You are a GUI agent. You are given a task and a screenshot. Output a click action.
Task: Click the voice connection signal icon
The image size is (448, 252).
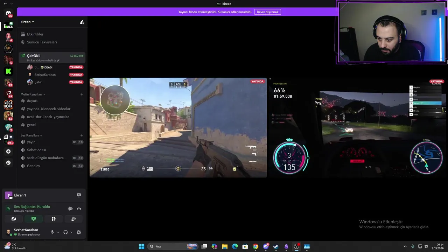[x=8, y=209]
